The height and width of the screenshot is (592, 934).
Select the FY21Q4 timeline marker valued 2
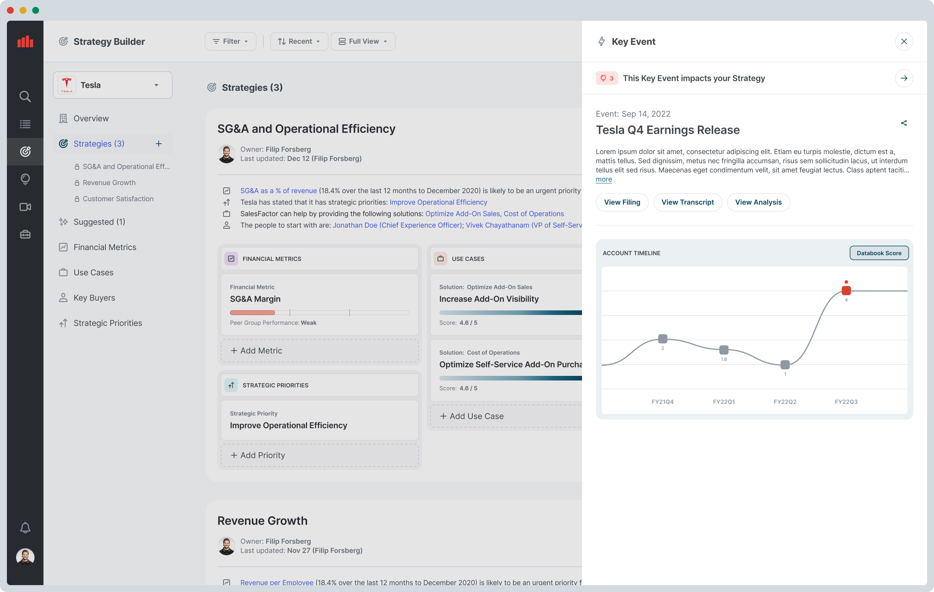663,339
